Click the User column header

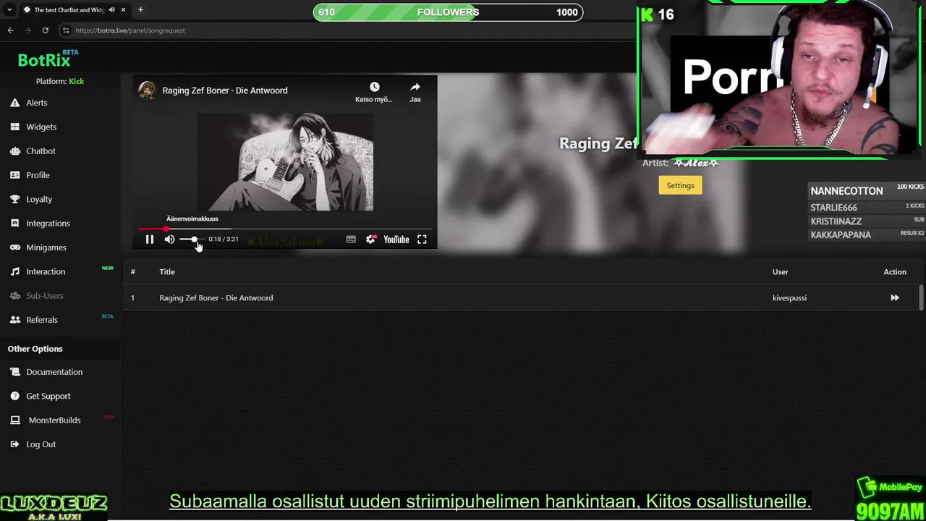(x=780, y=272)
